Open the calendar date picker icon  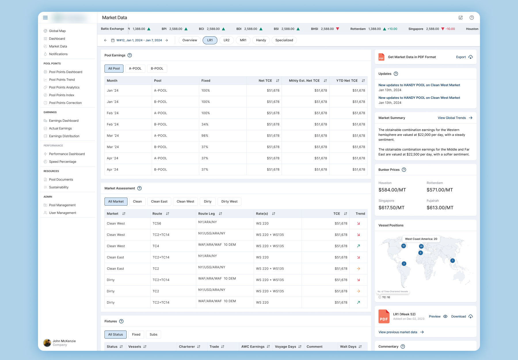(113, 40)
